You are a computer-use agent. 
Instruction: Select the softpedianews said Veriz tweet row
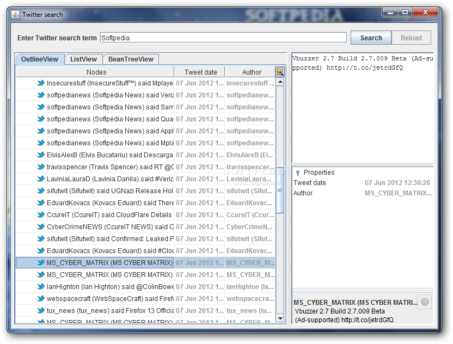coord(145,95)
